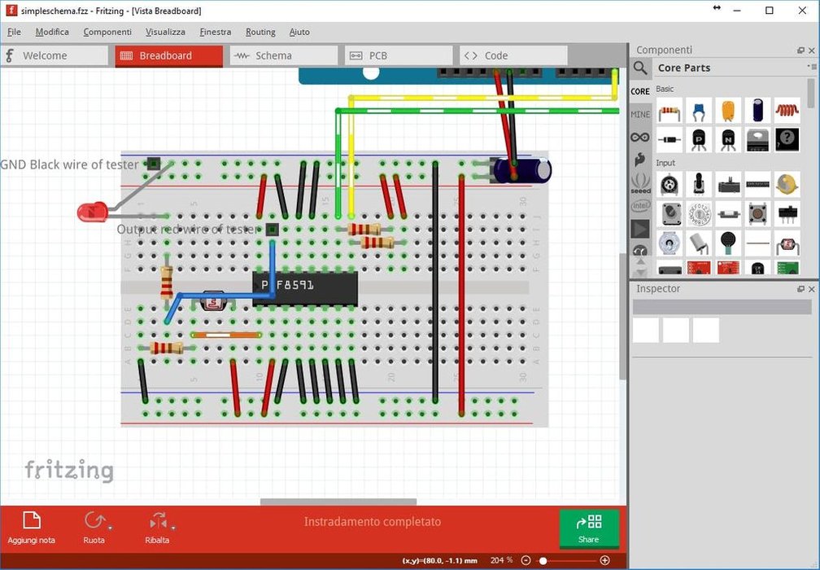The image size is (820, 570).
Task: Close the Inspector panel
Action: pos(812,289)
